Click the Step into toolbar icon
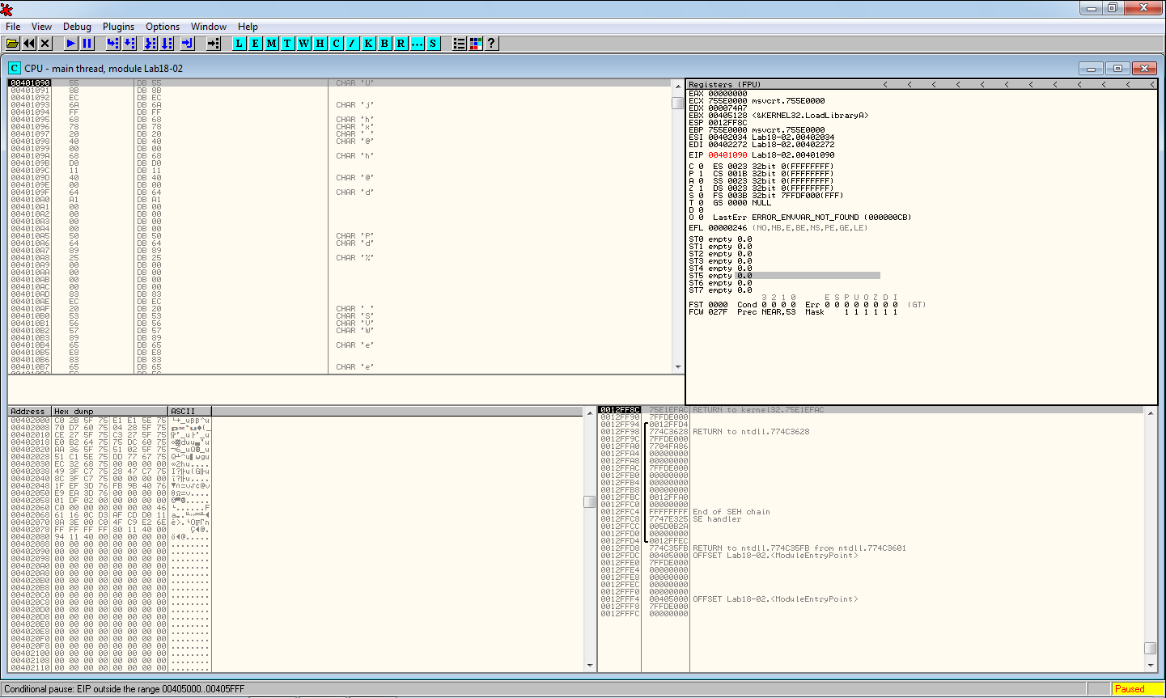 click(113, 44)
